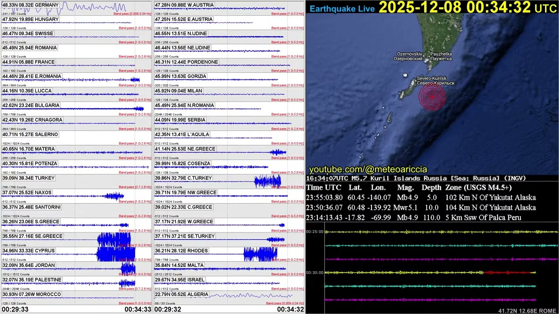Click the ALGERIA station label
This screenshot has height=314, width=559.
[182, 294]
